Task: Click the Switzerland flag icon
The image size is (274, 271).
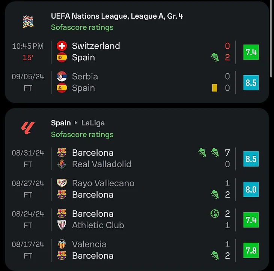Action: 62,46
